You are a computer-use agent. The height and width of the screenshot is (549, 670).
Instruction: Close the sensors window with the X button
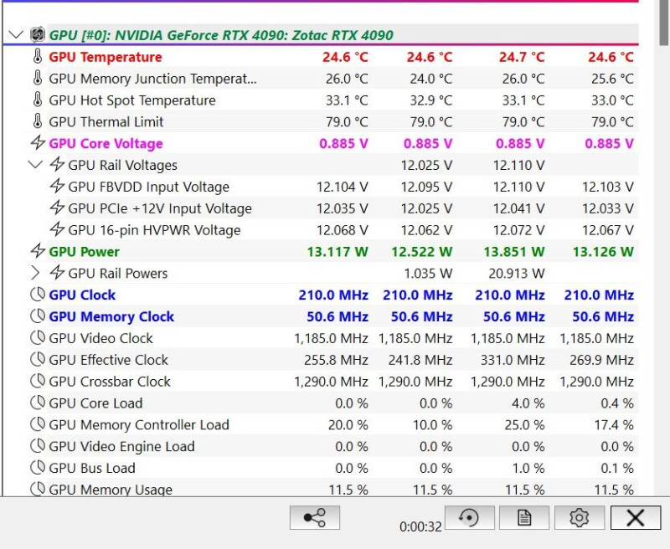636,518
